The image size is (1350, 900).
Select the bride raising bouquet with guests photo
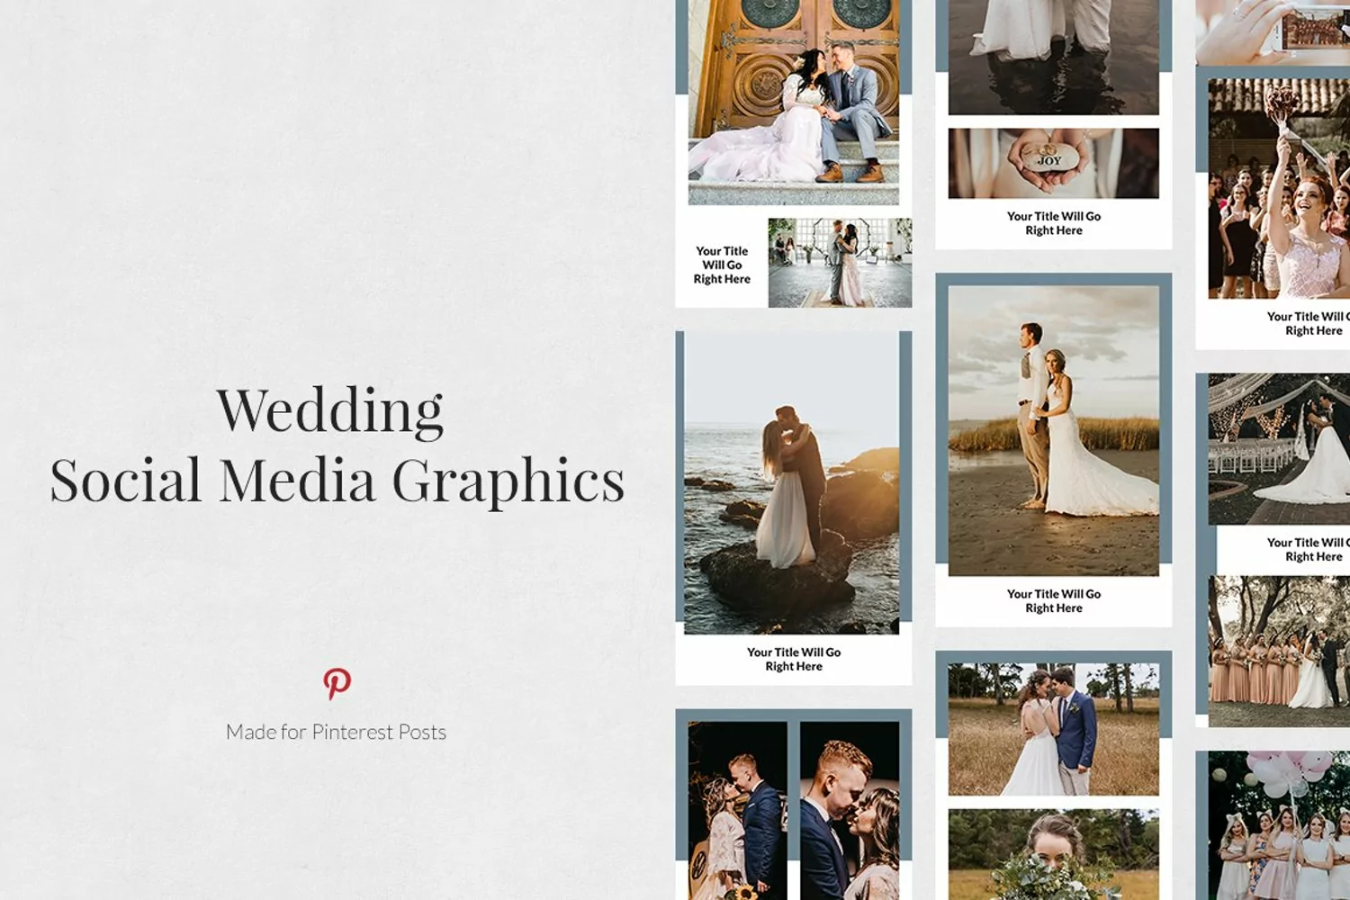coord(1278,189)
